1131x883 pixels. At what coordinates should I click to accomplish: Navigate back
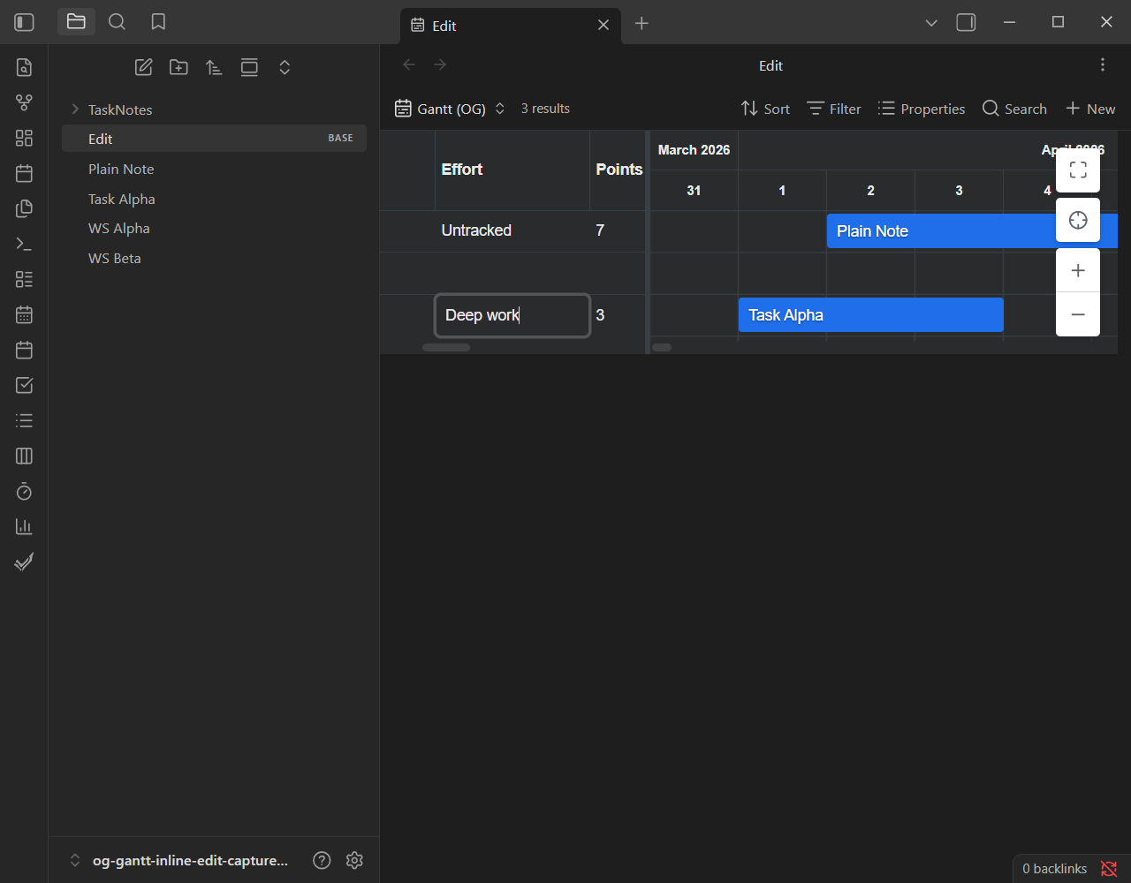tap(408, 64)
